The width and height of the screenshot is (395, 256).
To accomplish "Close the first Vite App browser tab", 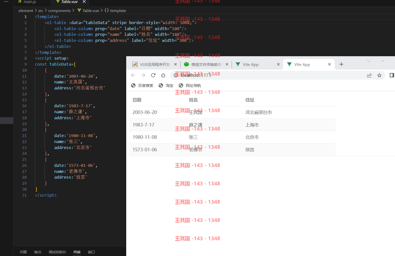I will 278,64.
